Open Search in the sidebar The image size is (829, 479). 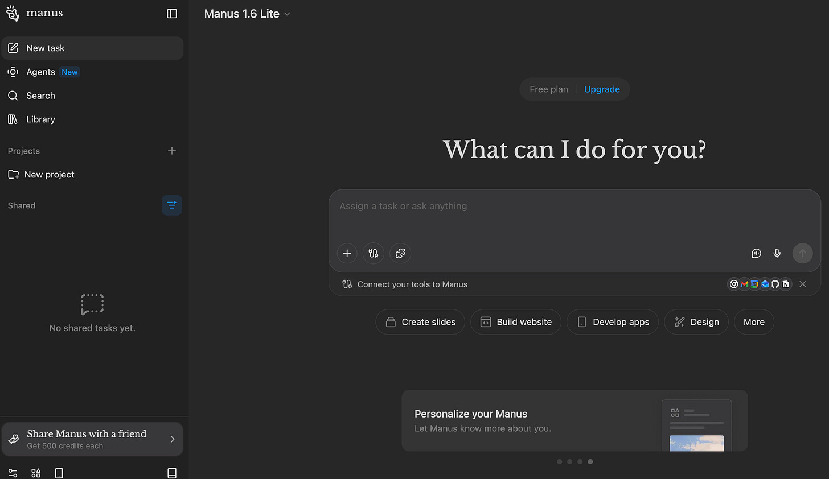(x=92, y=96)
